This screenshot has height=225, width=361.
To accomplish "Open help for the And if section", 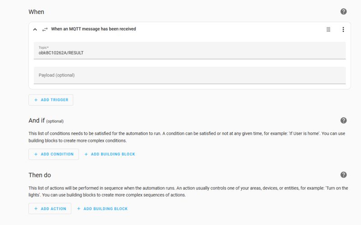I will [343, 120].
